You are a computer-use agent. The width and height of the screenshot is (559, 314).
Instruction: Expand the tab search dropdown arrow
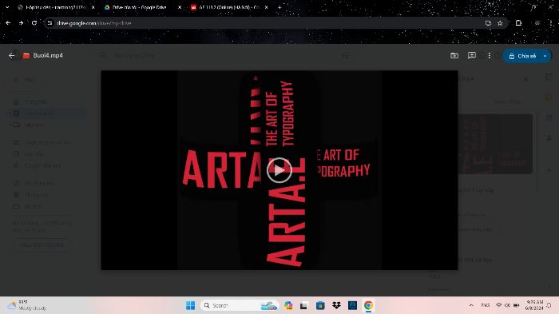click(x=7, y=7)
